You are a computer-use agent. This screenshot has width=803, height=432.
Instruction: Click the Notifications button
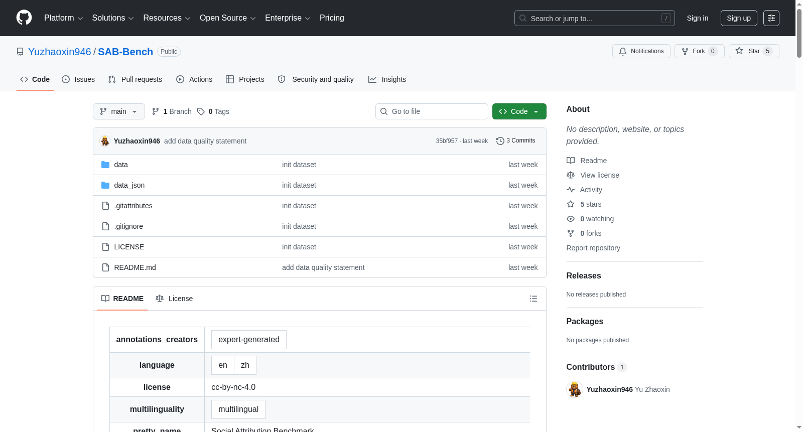tap(641, 51)
